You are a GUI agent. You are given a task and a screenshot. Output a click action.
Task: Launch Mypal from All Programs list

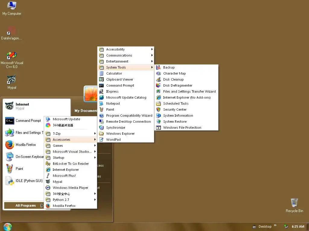(71, 182)
